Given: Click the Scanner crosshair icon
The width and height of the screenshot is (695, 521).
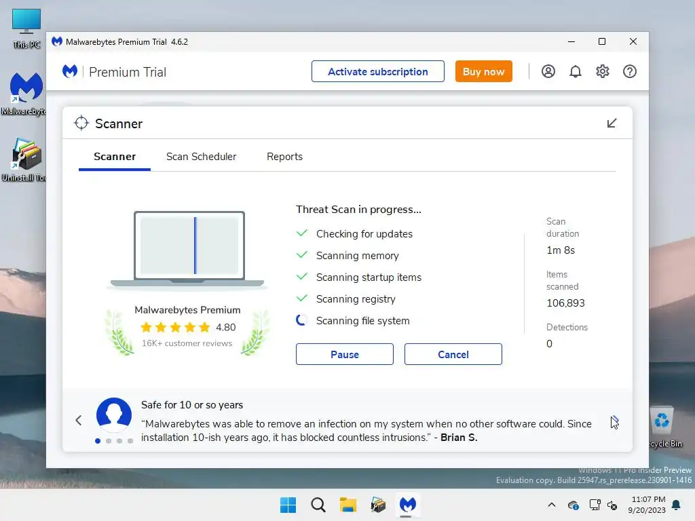Looking at the screenshot, I should coord(81,123).
